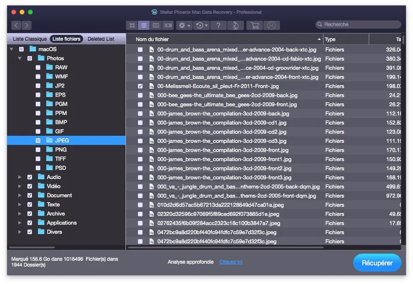Open the shopping cart to purchase
The height and width of the screenshot is (284, 413).
pos(255,25)
